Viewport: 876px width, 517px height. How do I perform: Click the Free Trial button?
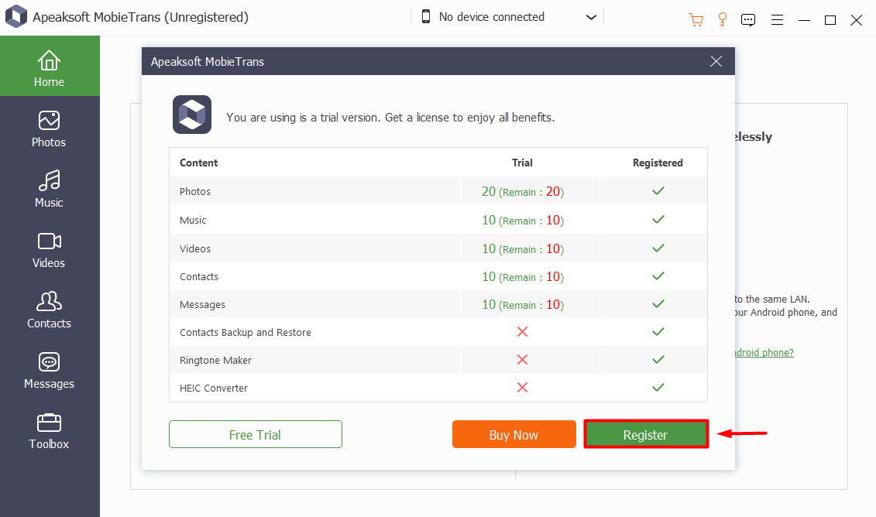pos(255,434)
